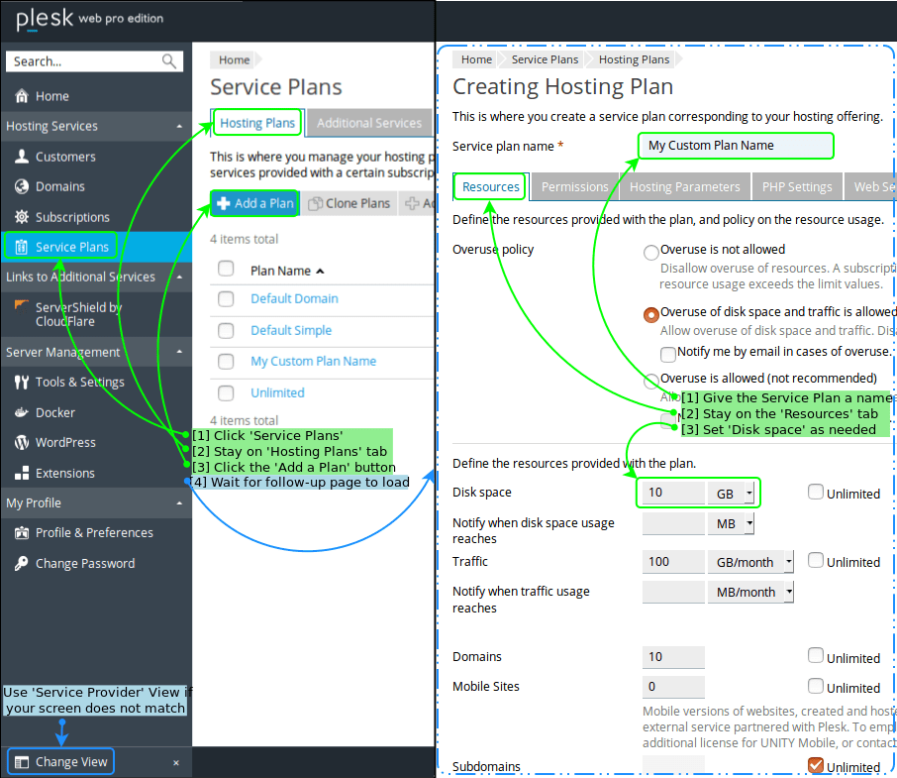Click the Clone Plans button
Image resolution: width=897 pixels, height=778 pixels.
pyautogui.click(x=349, y=204)
